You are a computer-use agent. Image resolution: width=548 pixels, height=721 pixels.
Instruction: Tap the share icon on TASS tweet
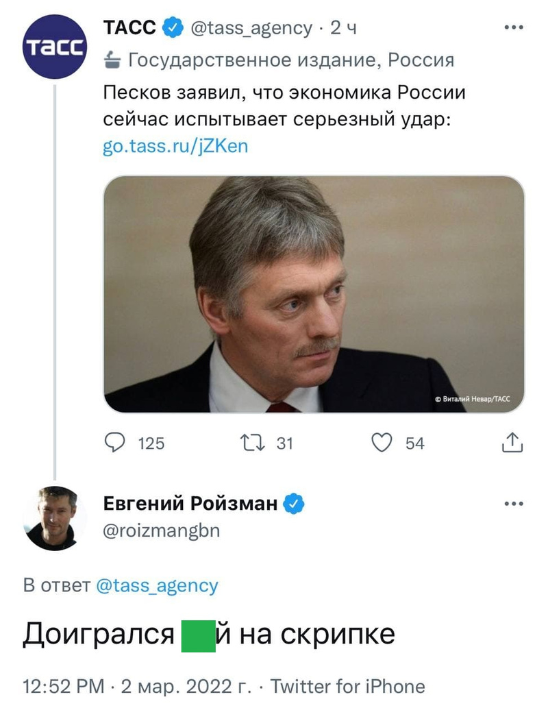point(512,443)
